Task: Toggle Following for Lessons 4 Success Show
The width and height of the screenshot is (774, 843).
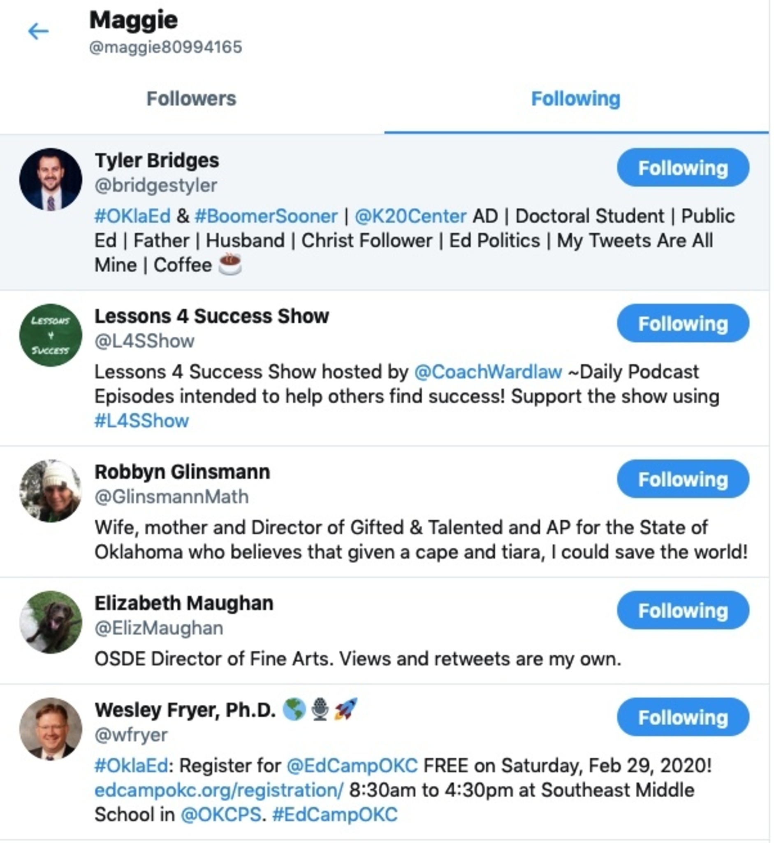Action: click(683, 324)
